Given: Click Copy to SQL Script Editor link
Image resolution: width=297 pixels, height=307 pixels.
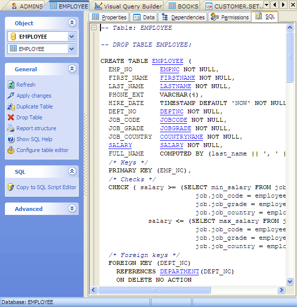Looking at the screenshot, I should click(x=47, y=187).
